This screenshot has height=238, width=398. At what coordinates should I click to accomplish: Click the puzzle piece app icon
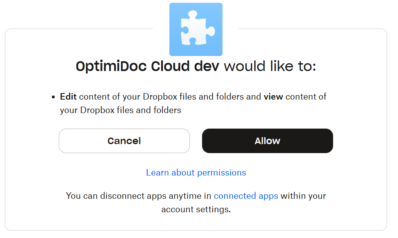[x=196, y=29]
